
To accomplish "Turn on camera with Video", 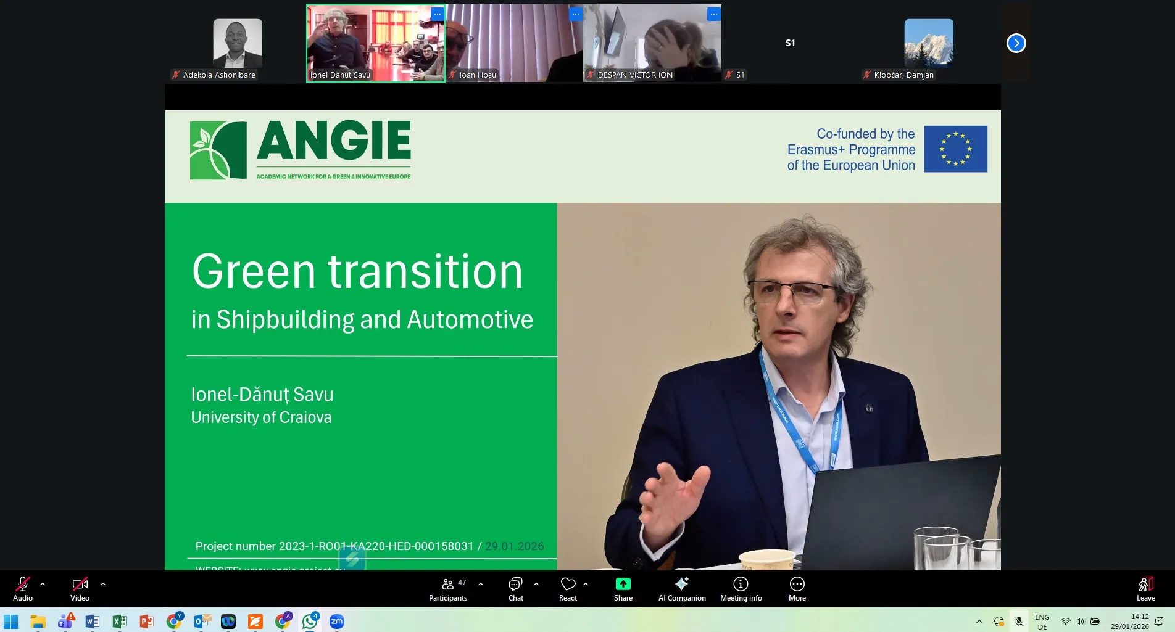I will click(80, 589).
